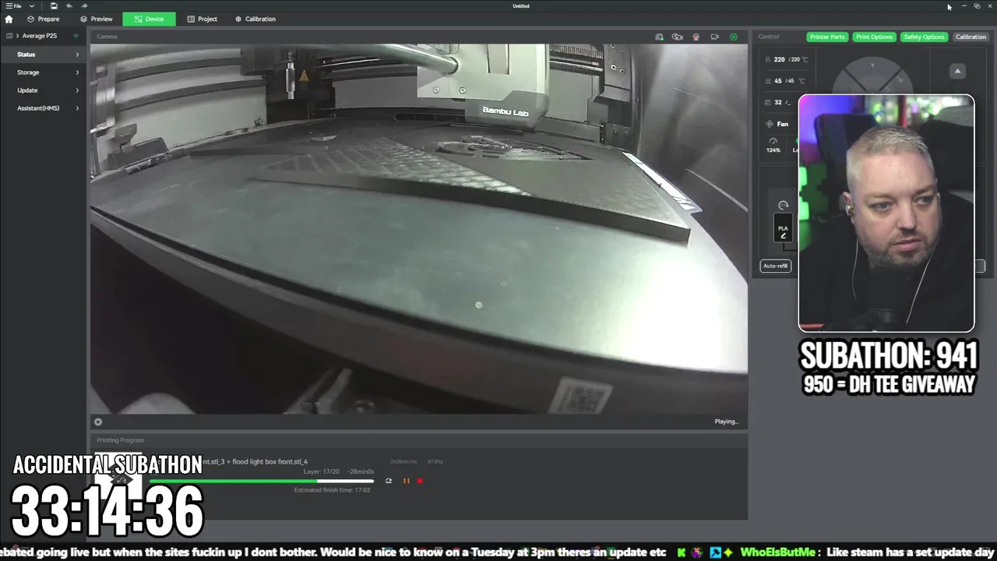Click the Calibration button in Control panel

point(971,37)
